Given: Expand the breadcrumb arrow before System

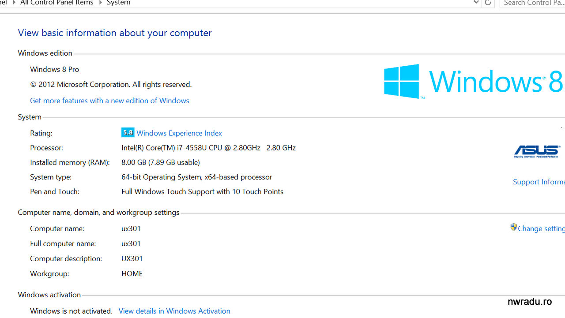Looking at the screenshot, I should pos(100,3).
